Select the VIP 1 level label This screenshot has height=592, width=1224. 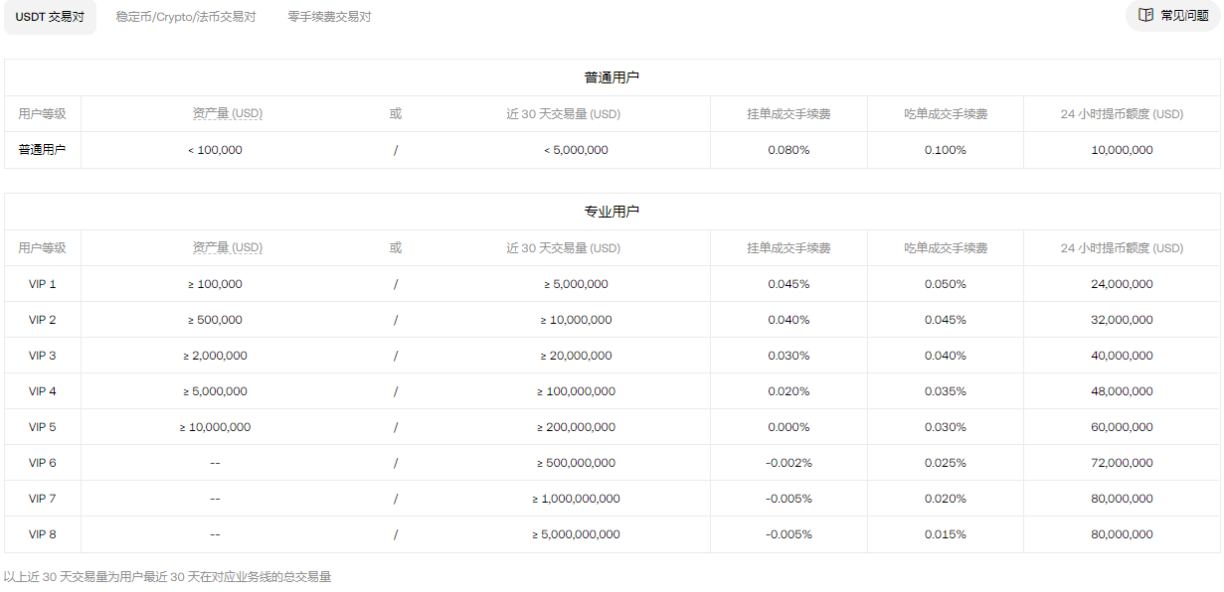(x=43, y=284)
